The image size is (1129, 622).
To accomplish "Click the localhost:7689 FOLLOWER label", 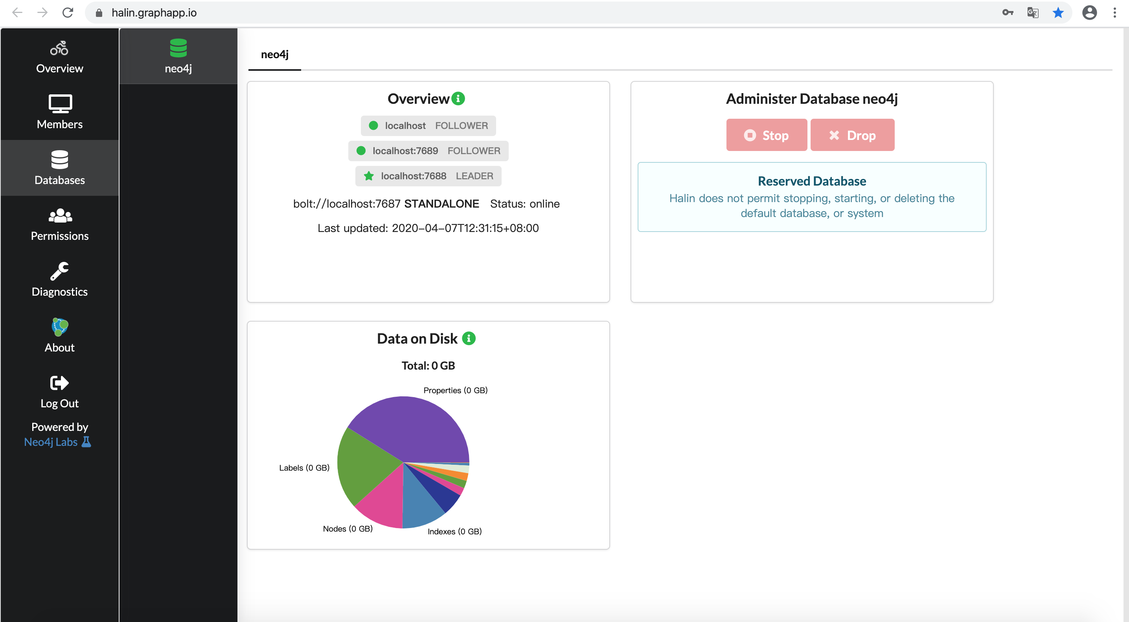I will 428,151.
